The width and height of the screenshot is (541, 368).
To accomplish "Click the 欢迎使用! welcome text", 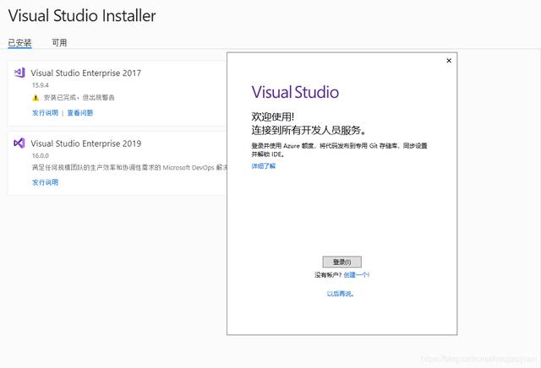I will click(x=273, y=116).
